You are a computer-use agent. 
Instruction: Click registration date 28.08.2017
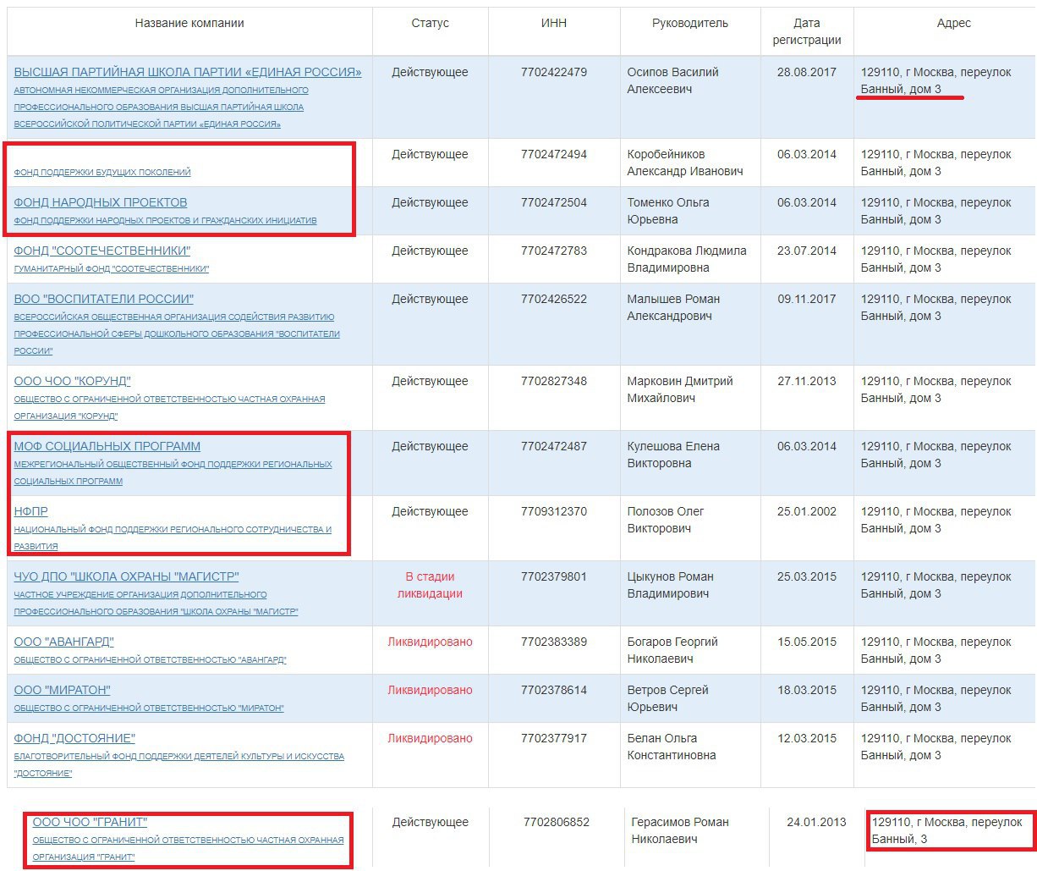pyautogui.click(x=807, y=72)
